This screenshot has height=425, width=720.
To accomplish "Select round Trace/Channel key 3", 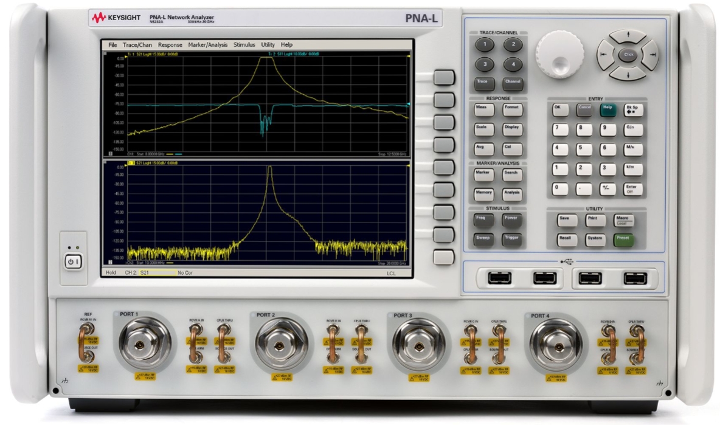I will pos(485,64).
